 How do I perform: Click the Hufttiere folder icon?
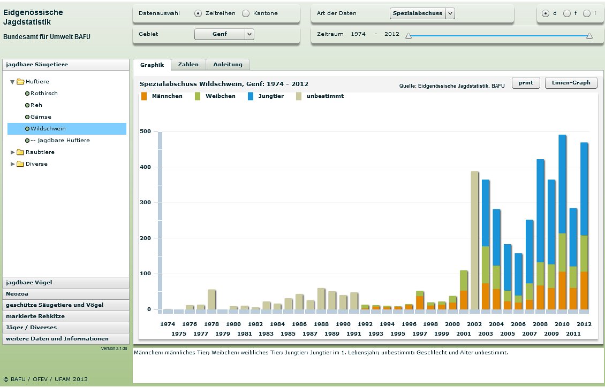tap(20, 82)
